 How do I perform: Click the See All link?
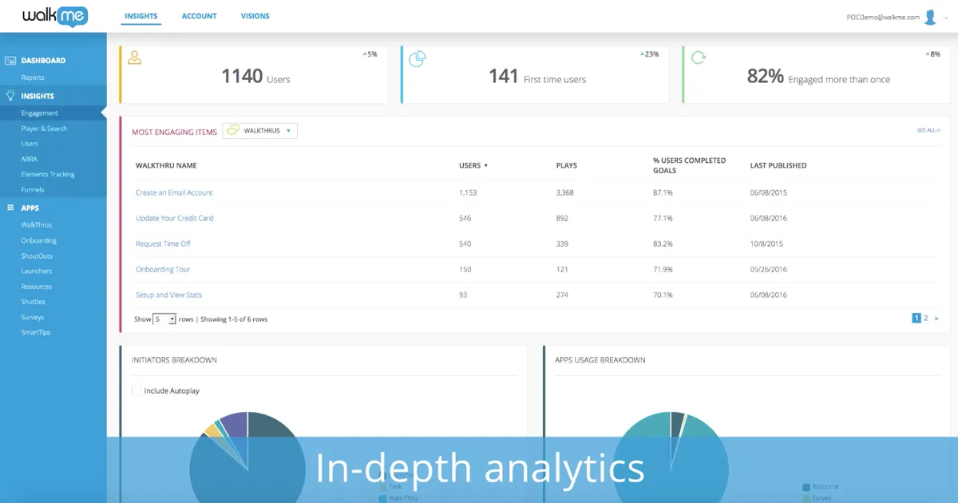[x=928, y=130]
